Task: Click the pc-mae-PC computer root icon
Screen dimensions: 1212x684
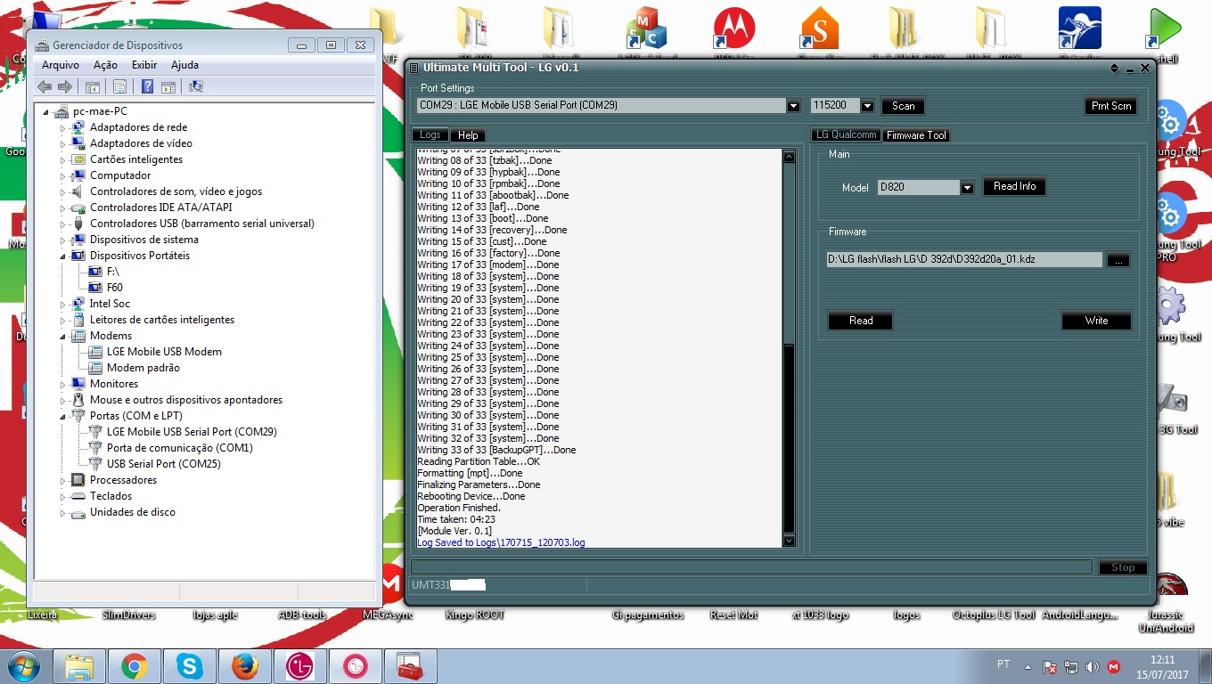Action: tap(61, 111)
